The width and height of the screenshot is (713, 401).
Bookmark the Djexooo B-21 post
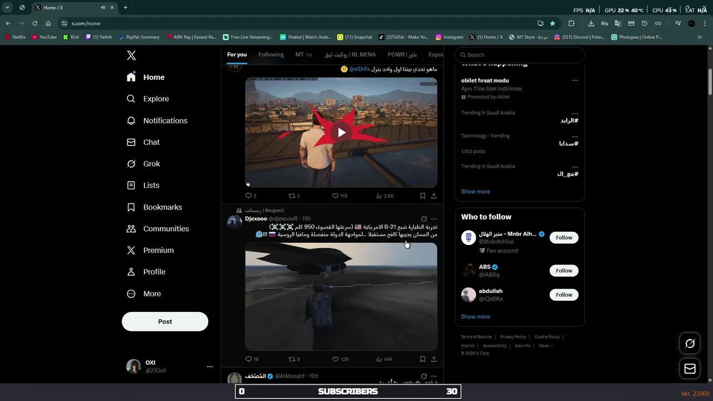click(423, 359)
